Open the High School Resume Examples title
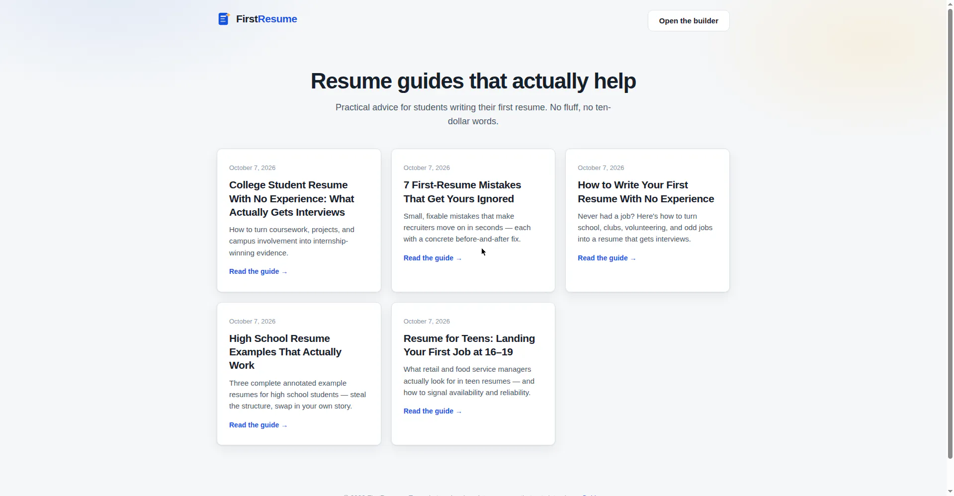The width and height of the screenshot is (954, 496). coord(285,352)
